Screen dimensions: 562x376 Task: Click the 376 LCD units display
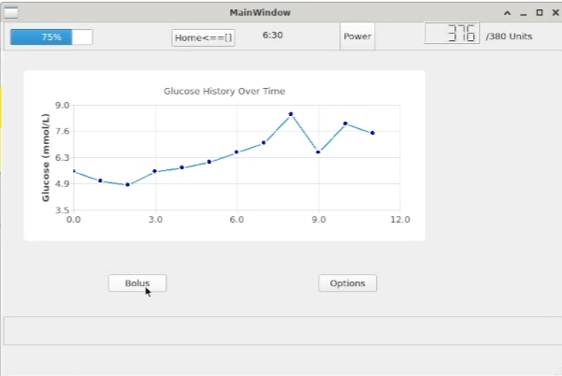coord(452,36)
